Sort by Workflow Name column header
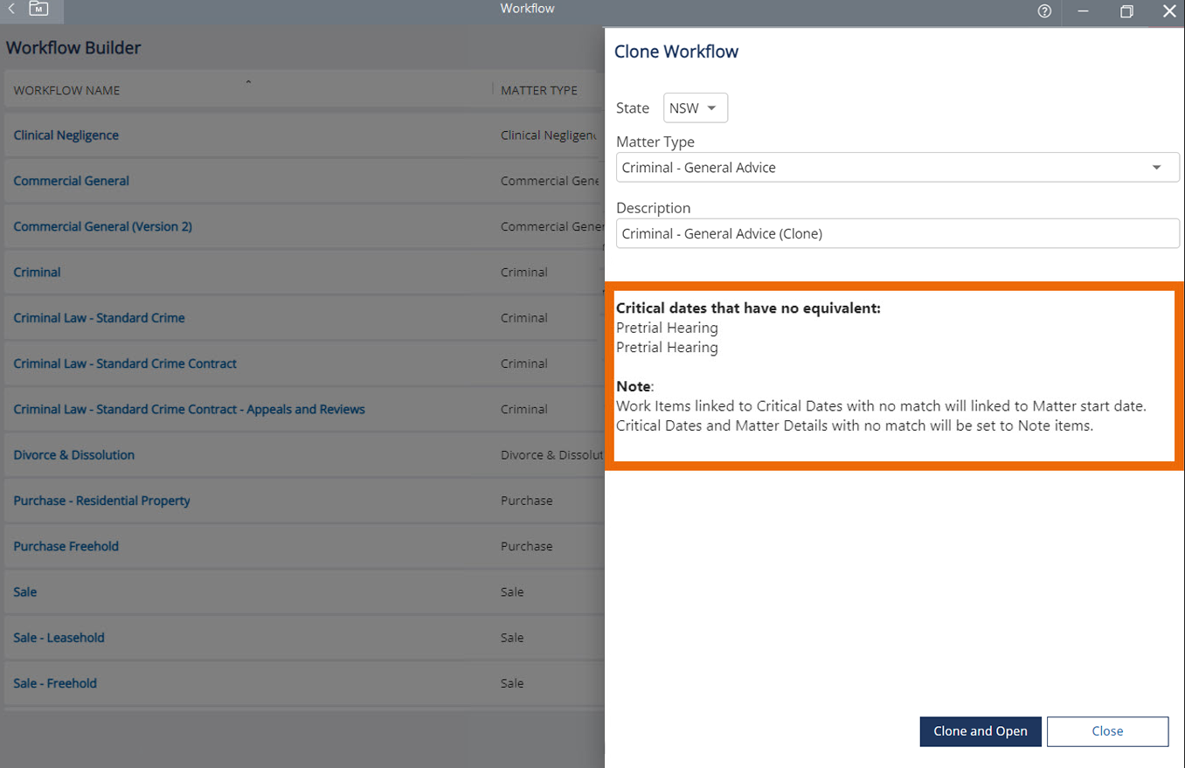Screen dimensions: 1185x768 tap(67, 90)
